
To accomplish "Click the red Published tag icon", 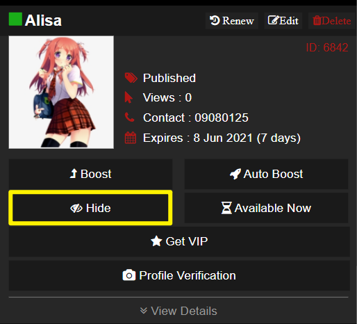I will [131, 78].
